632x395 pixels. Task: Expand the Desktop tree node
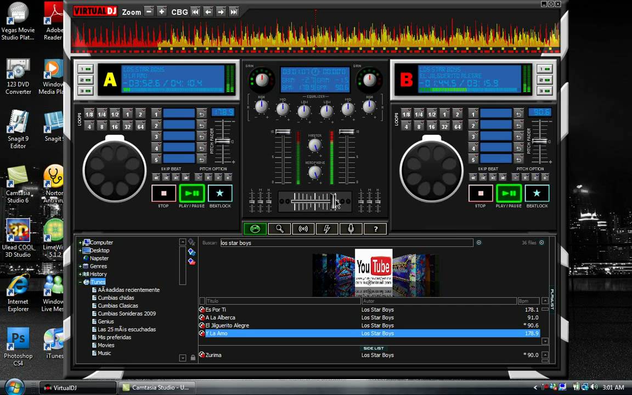point(80,250)
